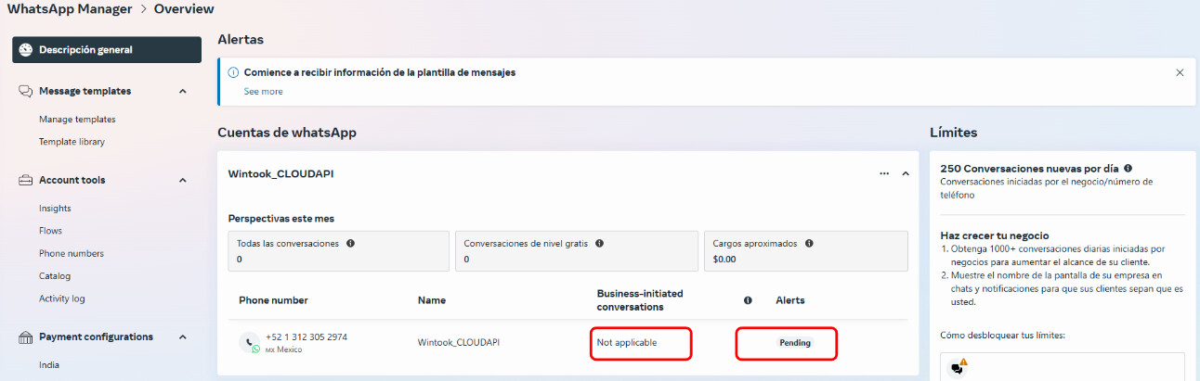Click info icon next to Business-initiated conversations column
Image resolution: width=1200 pixels, height=381 pixels.
(x=748, y=300)
